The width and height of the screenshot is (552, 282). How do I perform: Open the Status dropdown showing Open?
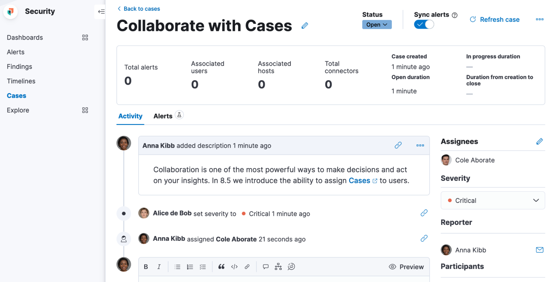coord(377,25)
